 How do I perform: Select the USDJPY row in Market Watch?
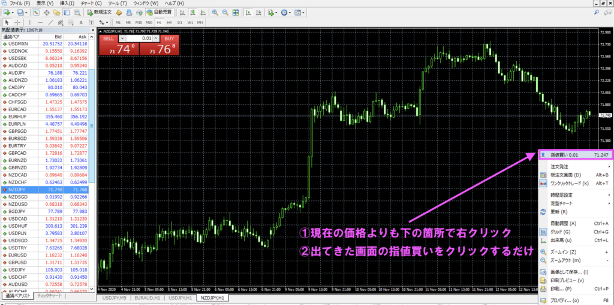[44, 270]
